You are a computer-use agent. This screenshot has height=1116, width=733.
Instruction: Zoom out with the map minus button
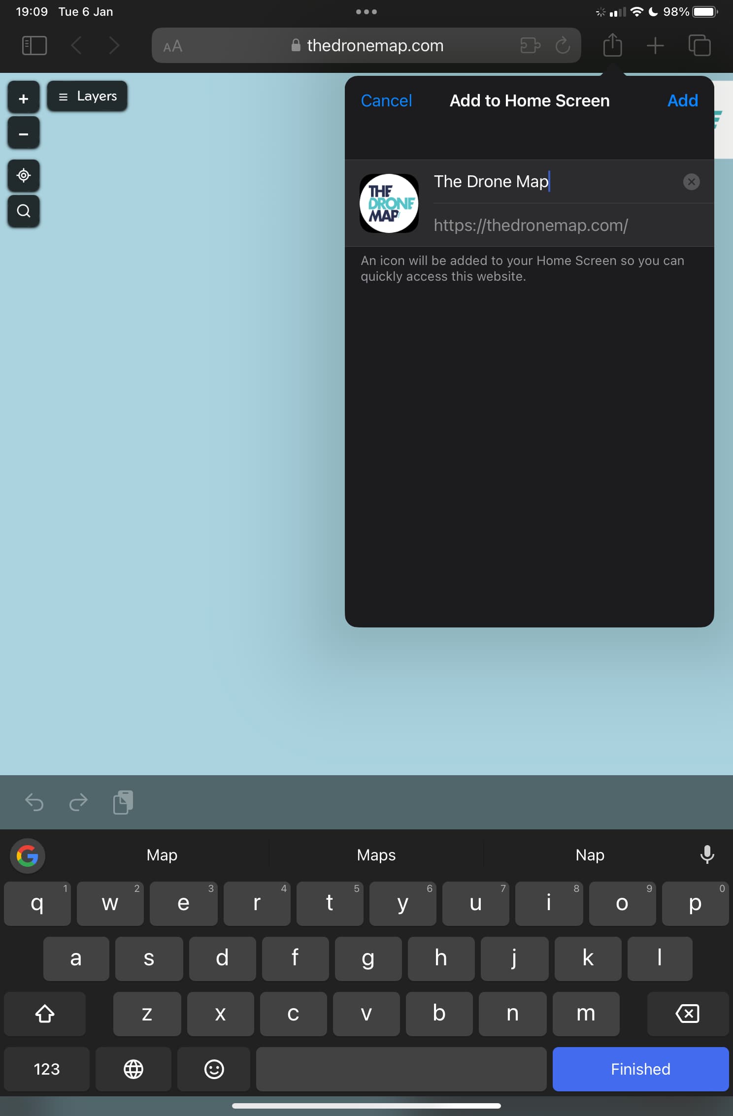23,133
